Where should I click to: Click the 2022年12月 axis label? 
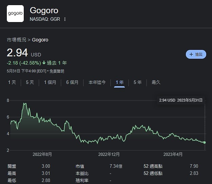pyautogui.click(x=109, y=154)
